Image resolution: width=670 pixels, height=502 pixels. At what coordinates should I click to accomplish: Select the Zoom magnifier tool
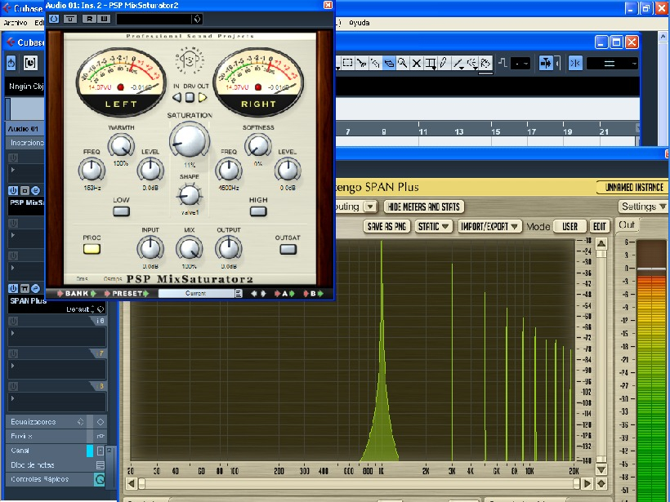point(403,63)
